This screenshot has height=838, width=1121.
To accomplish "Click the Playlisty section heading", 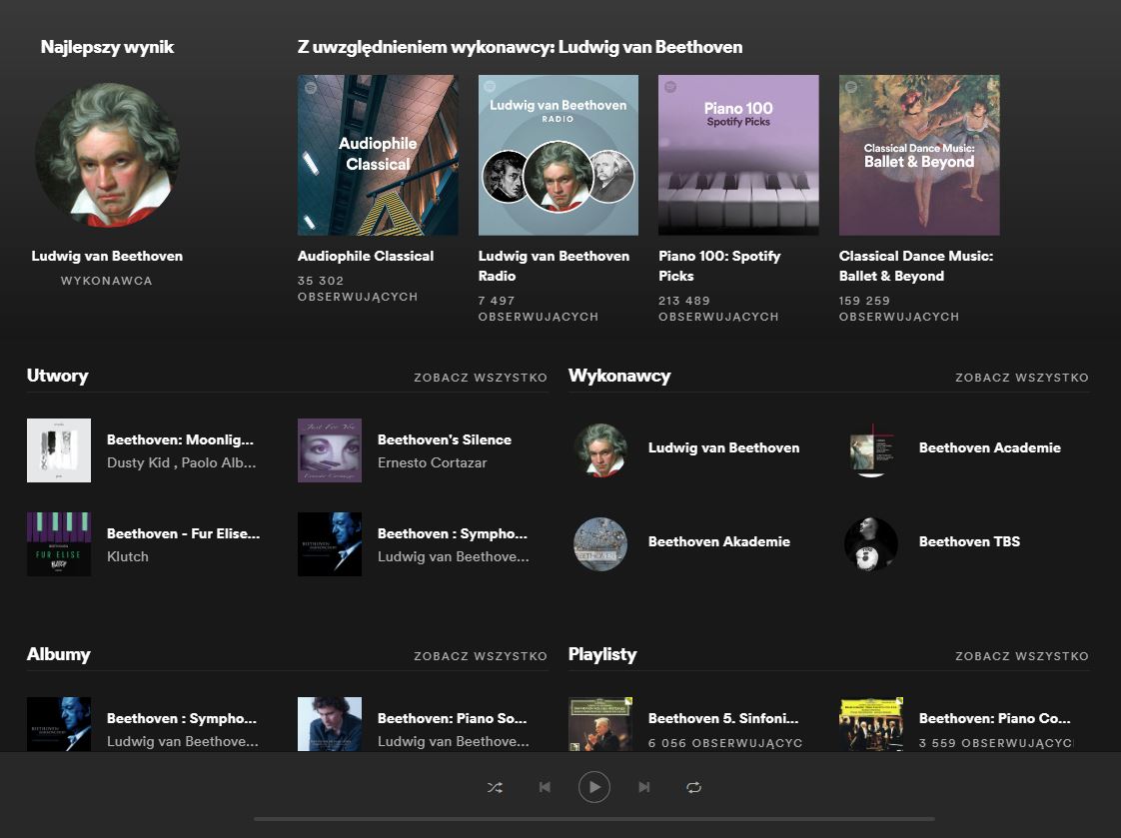I will (602, 653).
